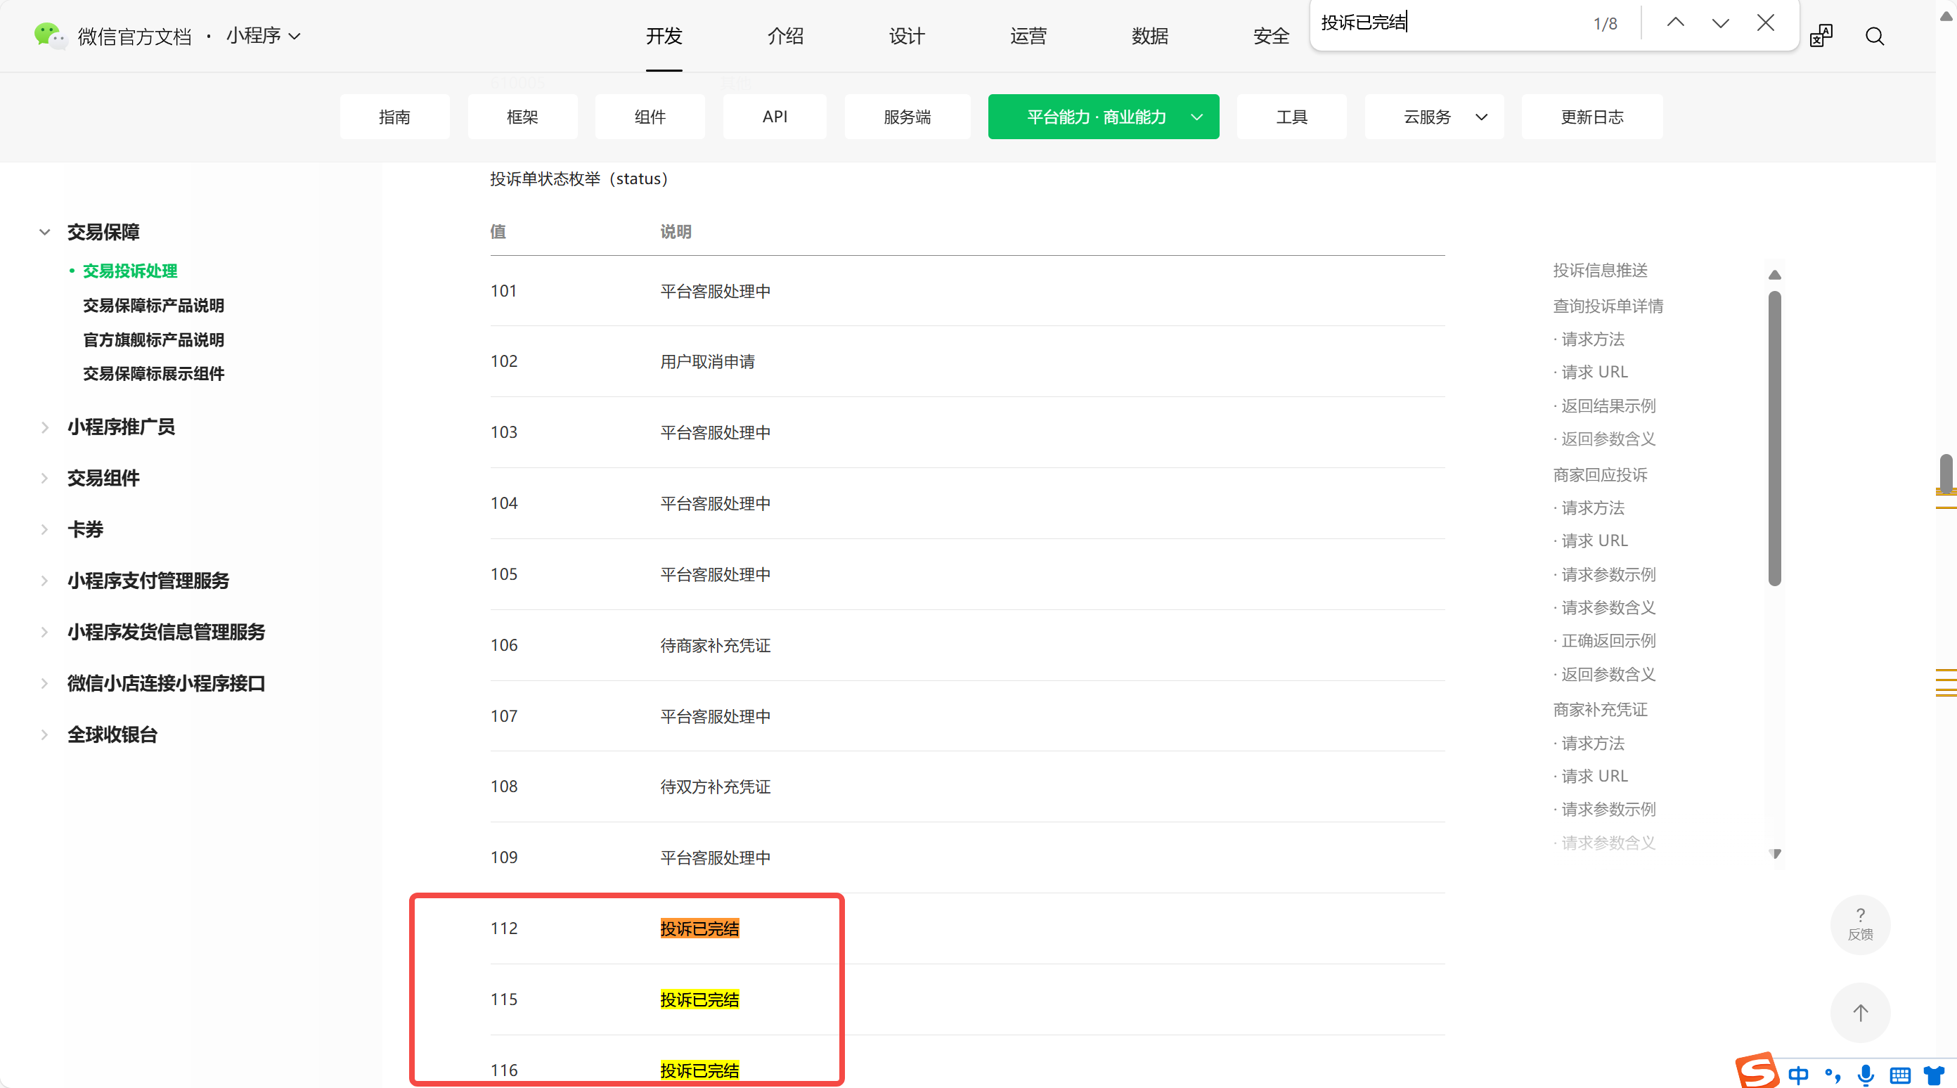
Task: Expand 平台能力 · 商业能力 dropdown arrow
Action: click(x=1196, y=117)
